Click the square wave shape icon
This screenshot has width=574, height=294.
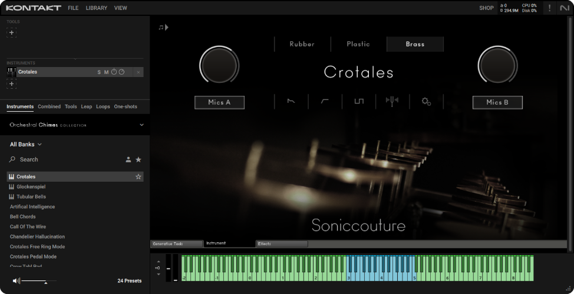point(359,101)
